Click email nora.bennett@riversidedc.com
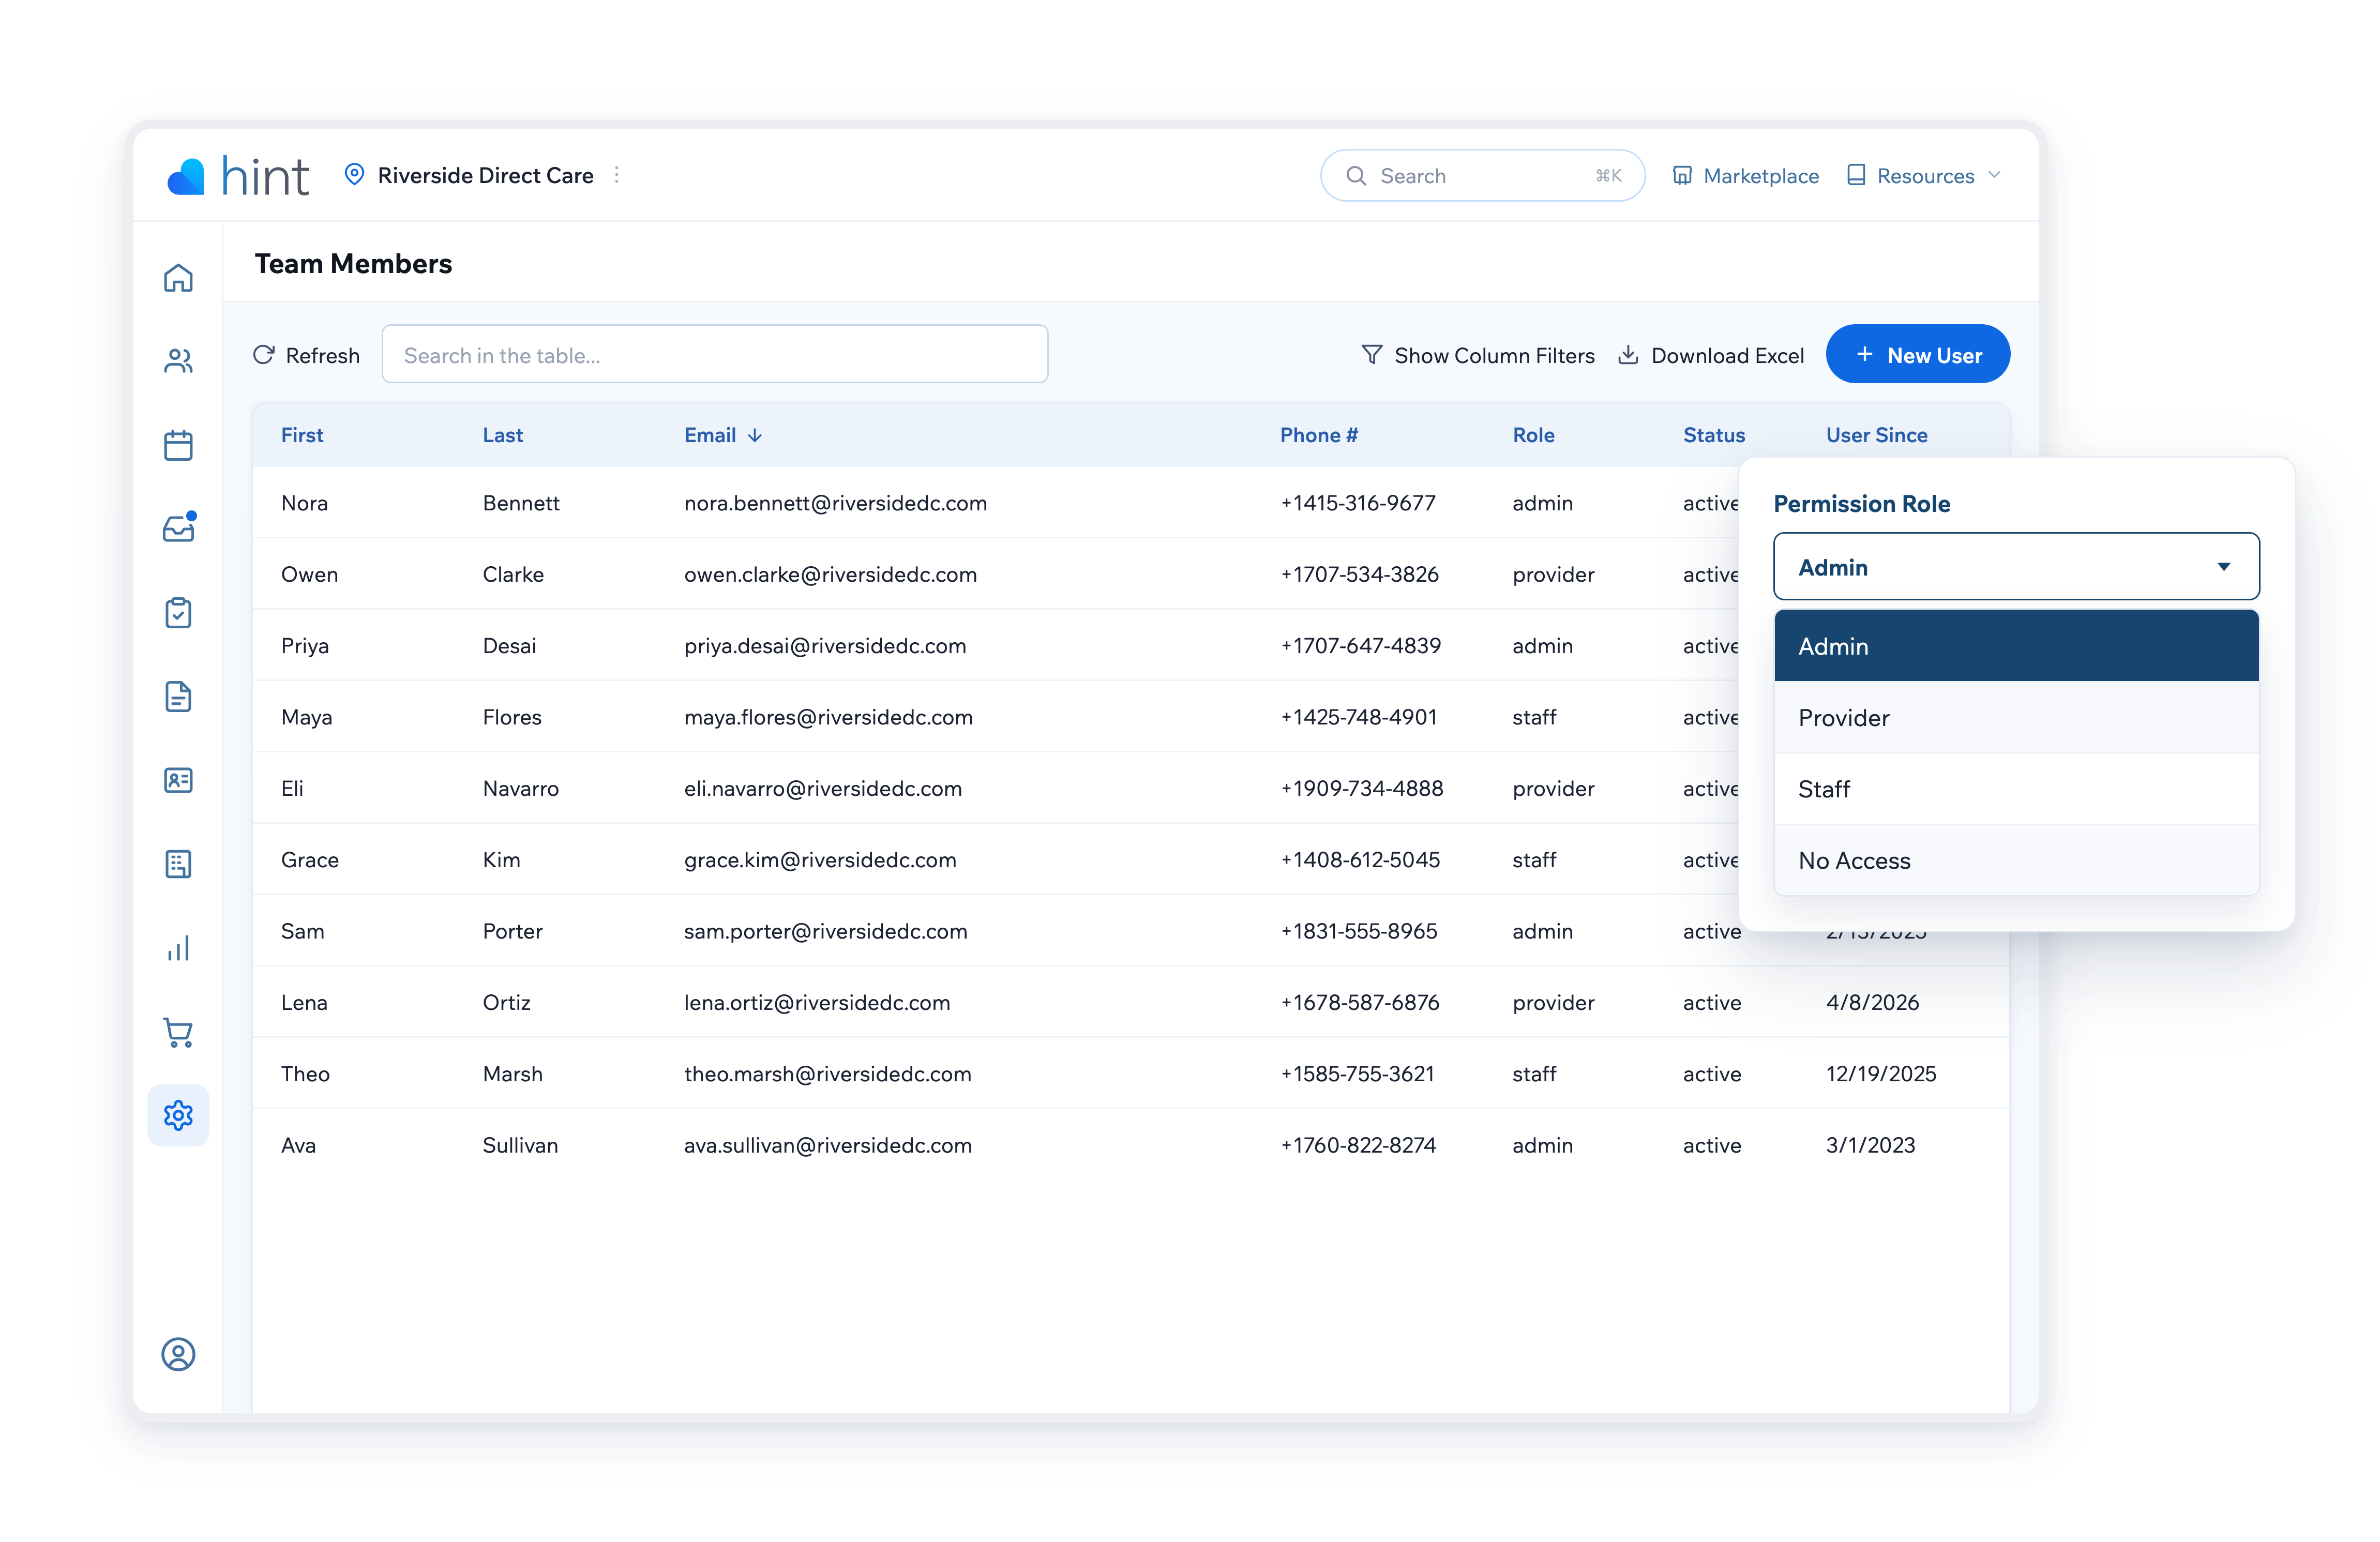This screenshot has width=2380, height=1542. 835,503
